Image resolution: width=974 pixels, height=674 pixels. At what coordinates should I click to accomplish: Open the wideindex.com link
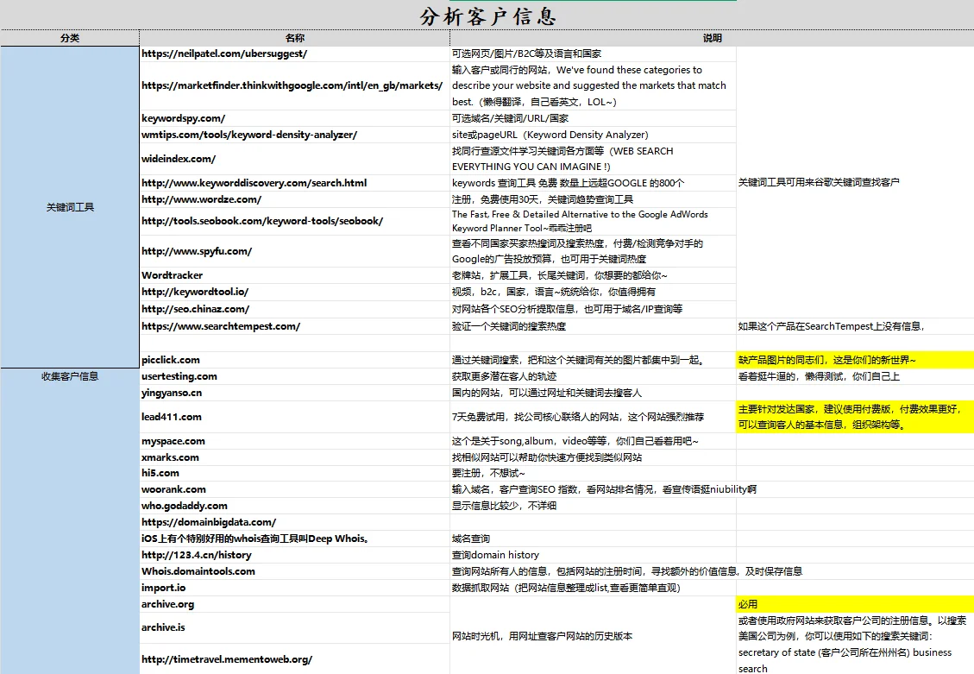click(176, 159)
